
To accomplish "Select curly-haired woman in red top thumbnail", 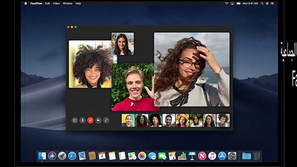I will pos(142,120).
